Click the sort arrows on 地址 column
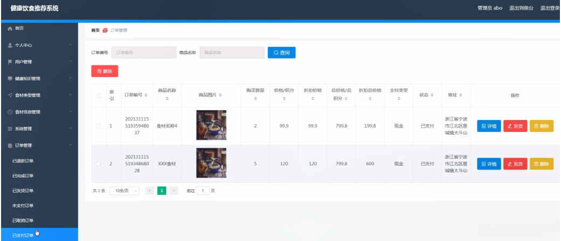 click(461, 95)
